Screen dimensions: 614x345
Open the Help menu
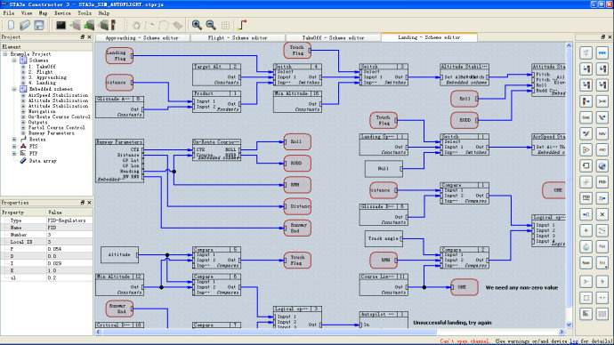[x=104, y=13]
